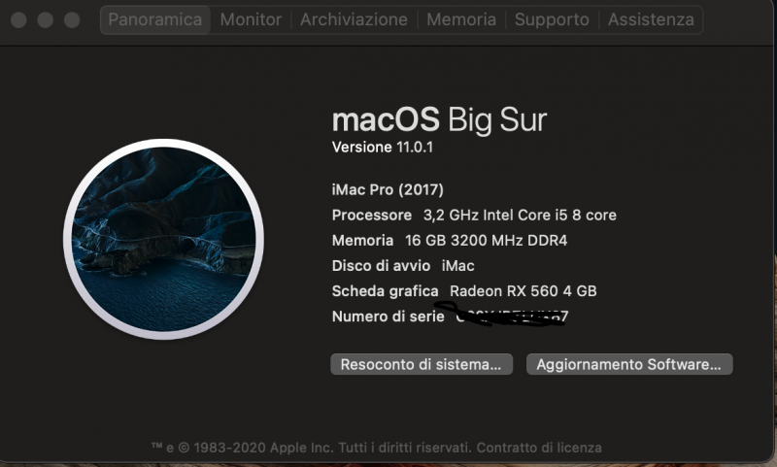Switch to the Panoramica tab
This screenshot has width=777, height=467.
tap(155, 19)
